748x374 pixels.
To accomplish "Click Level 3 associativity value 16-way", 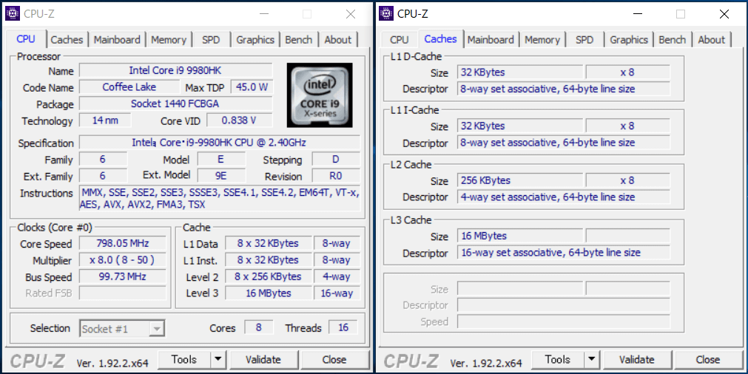I will (337, 293).
